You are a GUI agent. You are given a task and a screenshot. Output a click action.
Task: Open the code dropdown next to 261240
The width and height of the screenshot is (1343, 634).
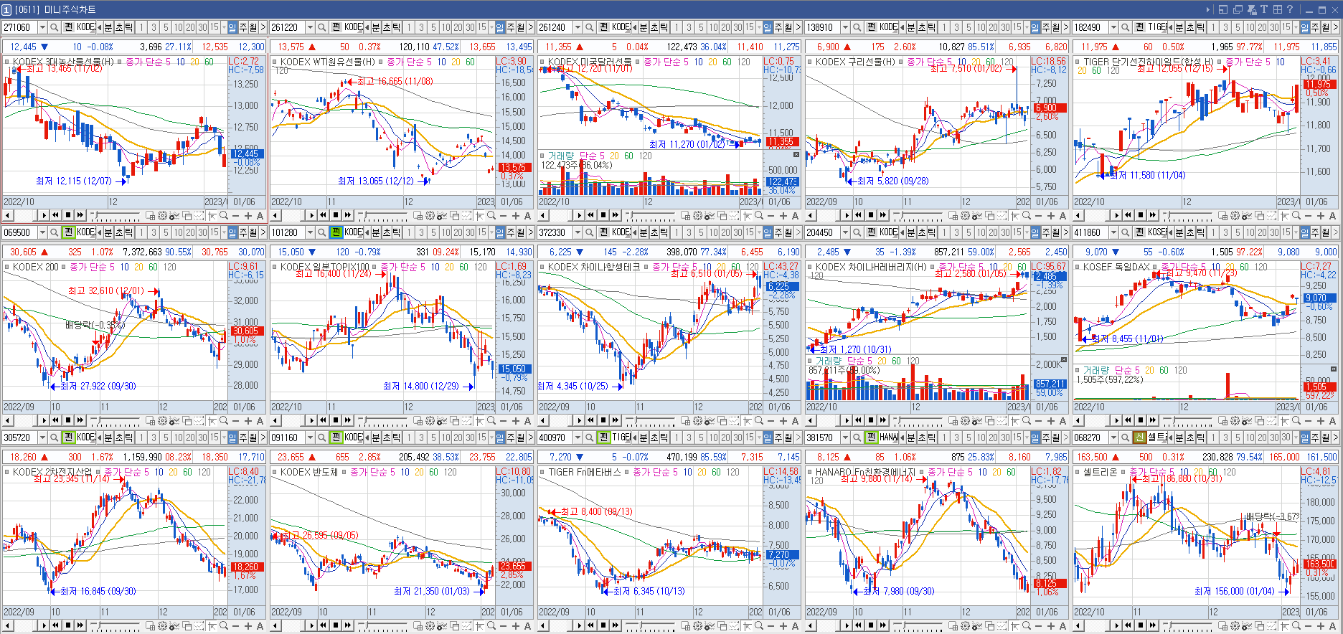(x=578, y=27)
